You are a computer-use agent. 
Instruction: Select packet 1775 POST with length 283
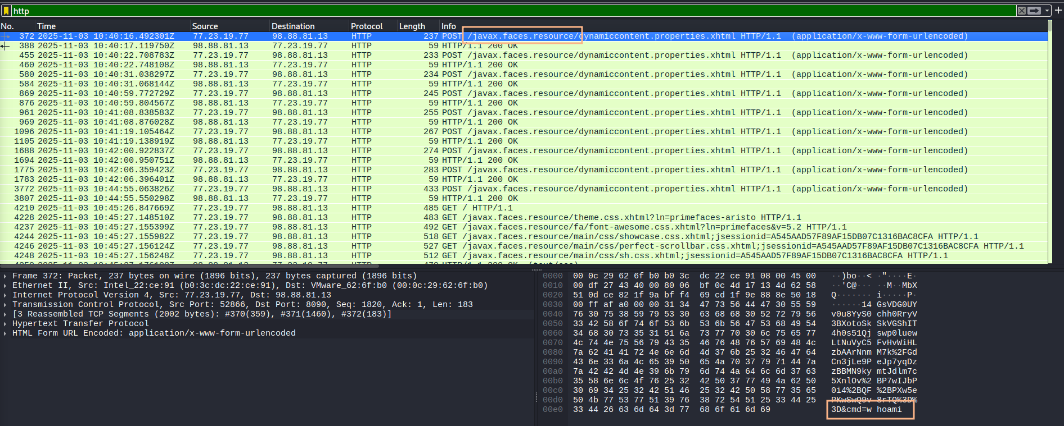coord(524,170)
